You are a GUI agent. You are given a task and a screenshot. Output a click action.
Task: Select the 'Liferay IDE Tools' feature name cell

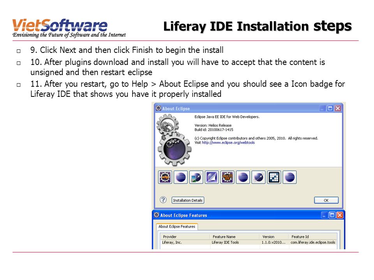click(x=225, y=242)
